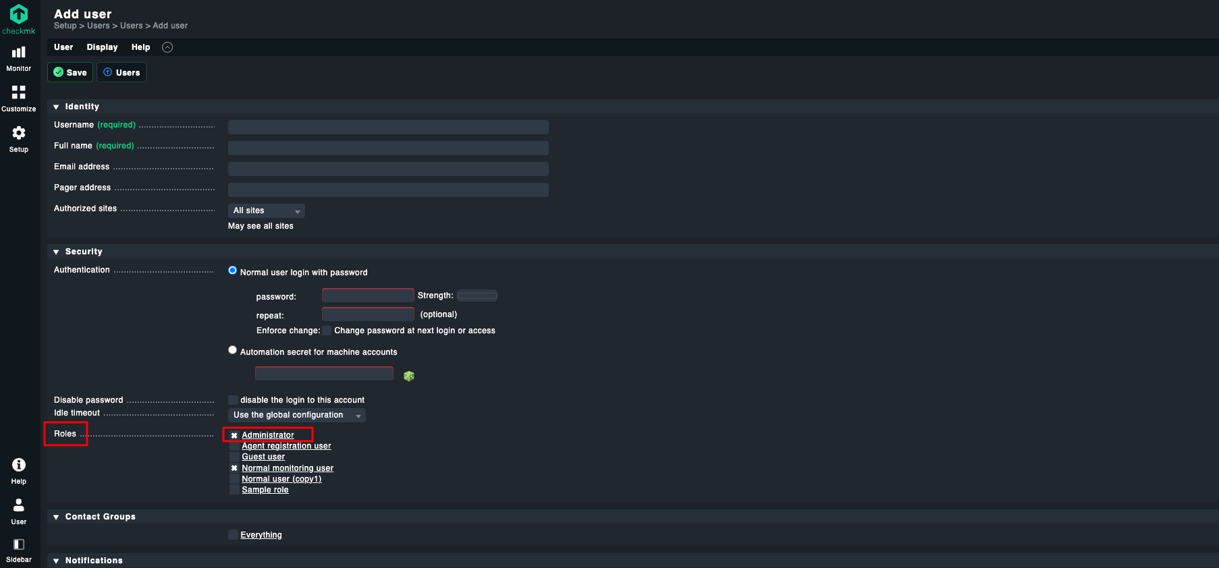Image resolution: width=1219 pixels, height=568 pixels.
Task: Click the Email address input field
Action: tap(388, 169)
